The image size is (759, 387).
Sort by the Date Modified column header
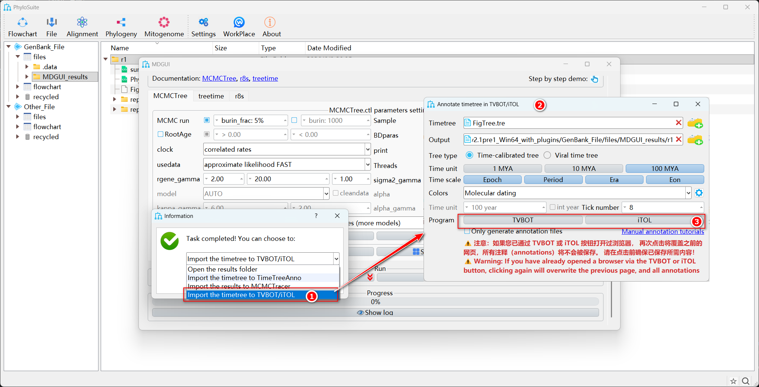[329, 48]
